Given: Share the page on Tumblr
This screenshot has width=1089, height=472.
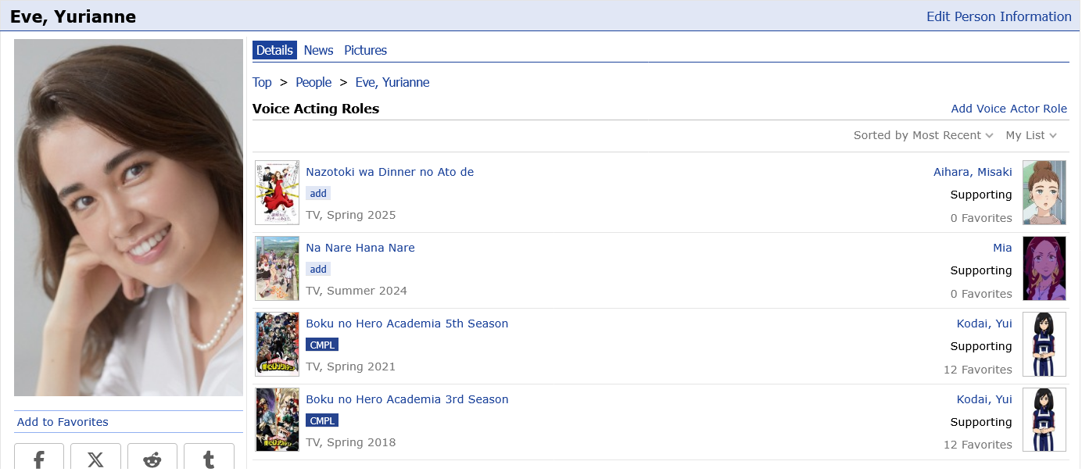Looking at the screenshot, I should pyautogui.click(x=209, y=458).
